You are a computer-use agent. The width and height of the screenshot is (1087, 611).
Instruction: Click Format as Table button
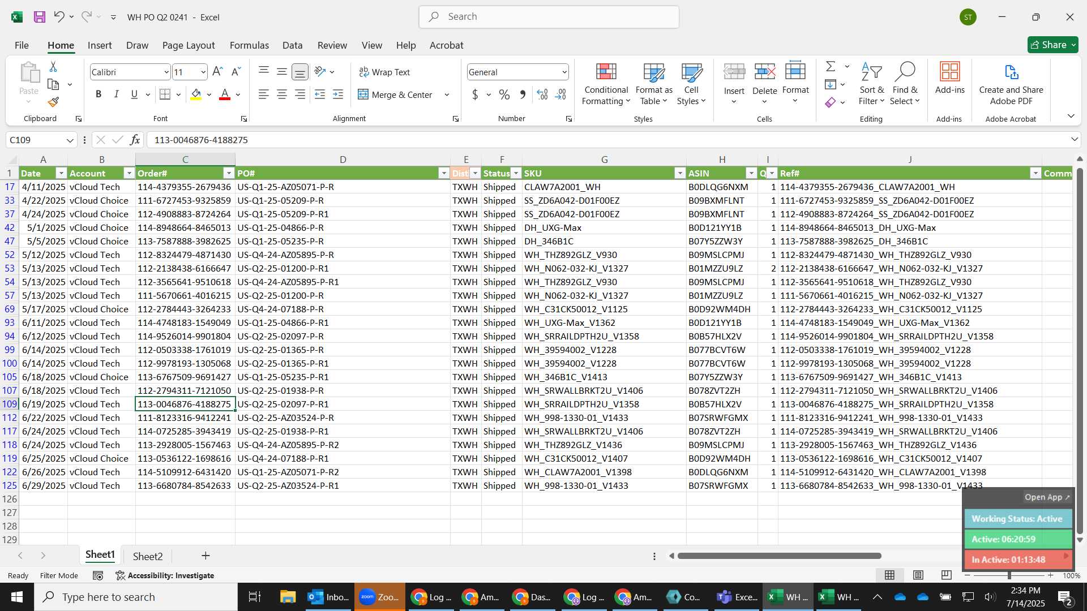point(654,84)
